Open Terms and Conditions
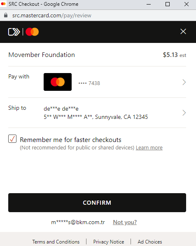The width and height of the screenshot is (196, 246). pos(56,241)
